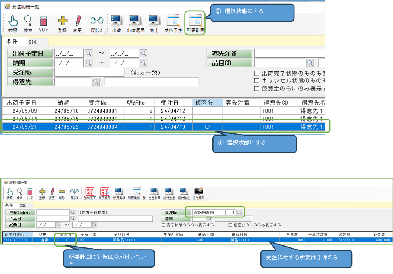Click the 紐付解除 toolbar icon

pos(198,193)
